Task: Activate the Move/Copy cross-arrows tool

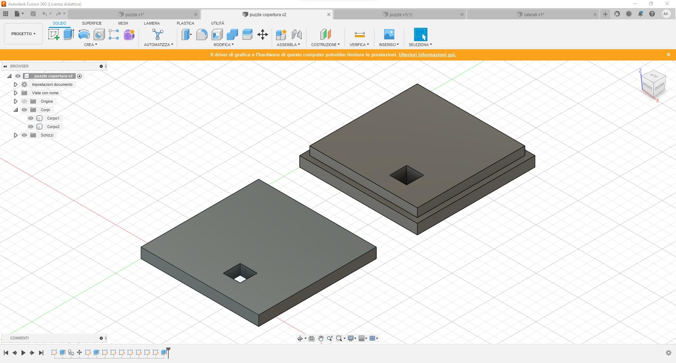Action: (x=263, y=34)
